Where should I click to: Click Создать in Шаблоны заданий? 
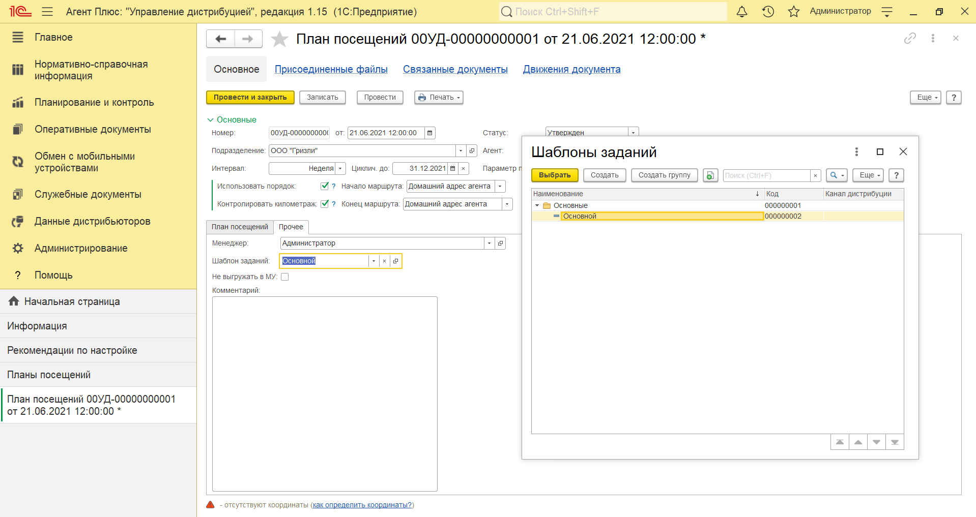click(605, 175)
